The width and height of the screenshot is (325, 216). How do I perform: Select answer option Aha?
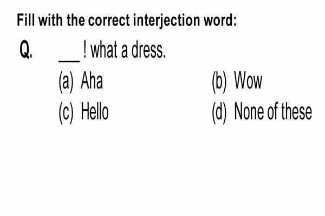pos(92,80)
